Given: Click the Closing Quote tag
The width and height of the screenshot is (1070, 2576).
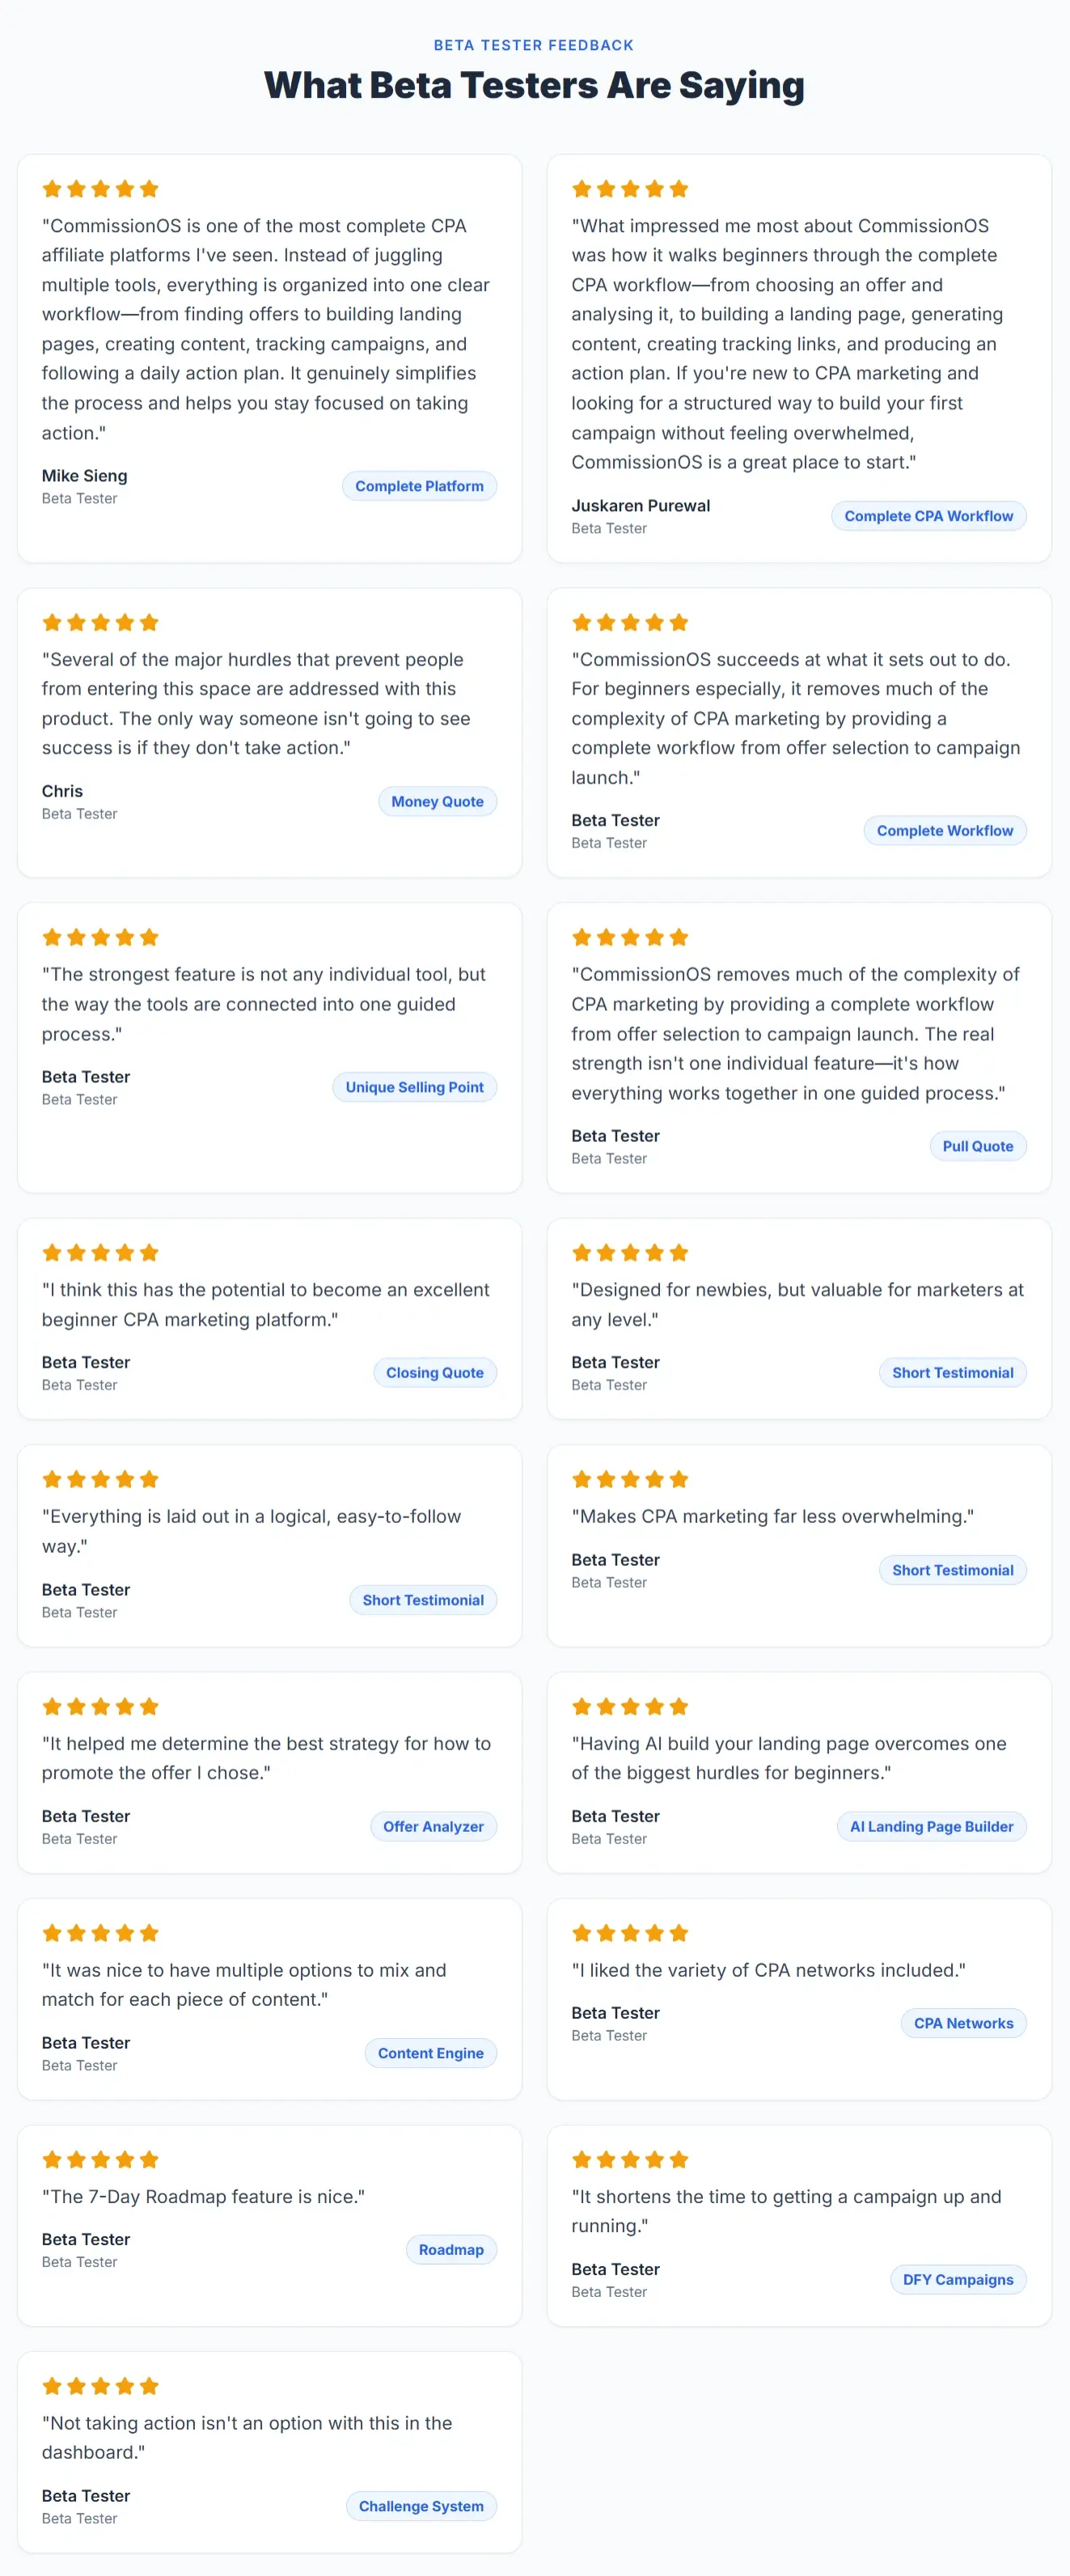Looking at the screenshot, I should [434, 1373].
